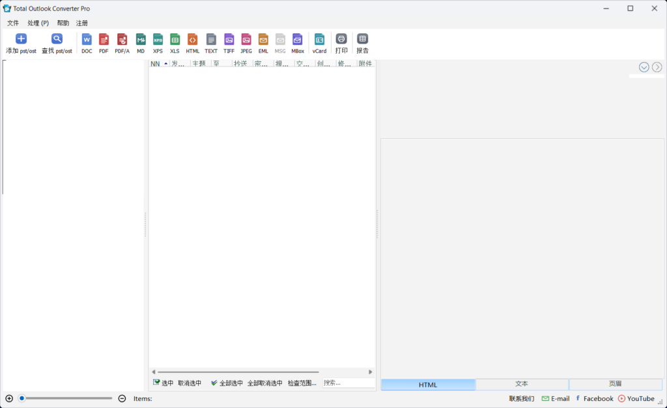This screenshot has height=408, width=667.
Task: Maximize the Total Outlook Converter Pro window
Action: (x=631, y=8)
